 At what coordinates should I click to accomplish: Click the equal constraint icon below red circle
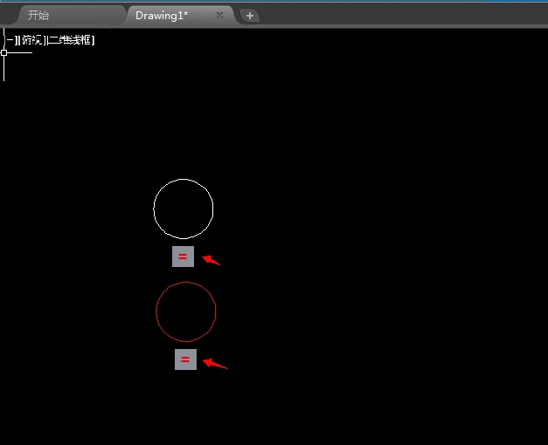tap(185, 359)
